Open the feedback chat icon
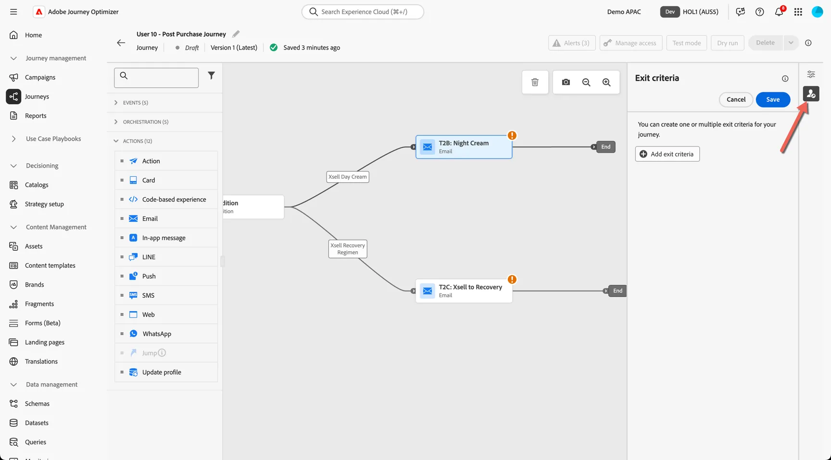Screen dimensions: 831x460 (740, 12)
